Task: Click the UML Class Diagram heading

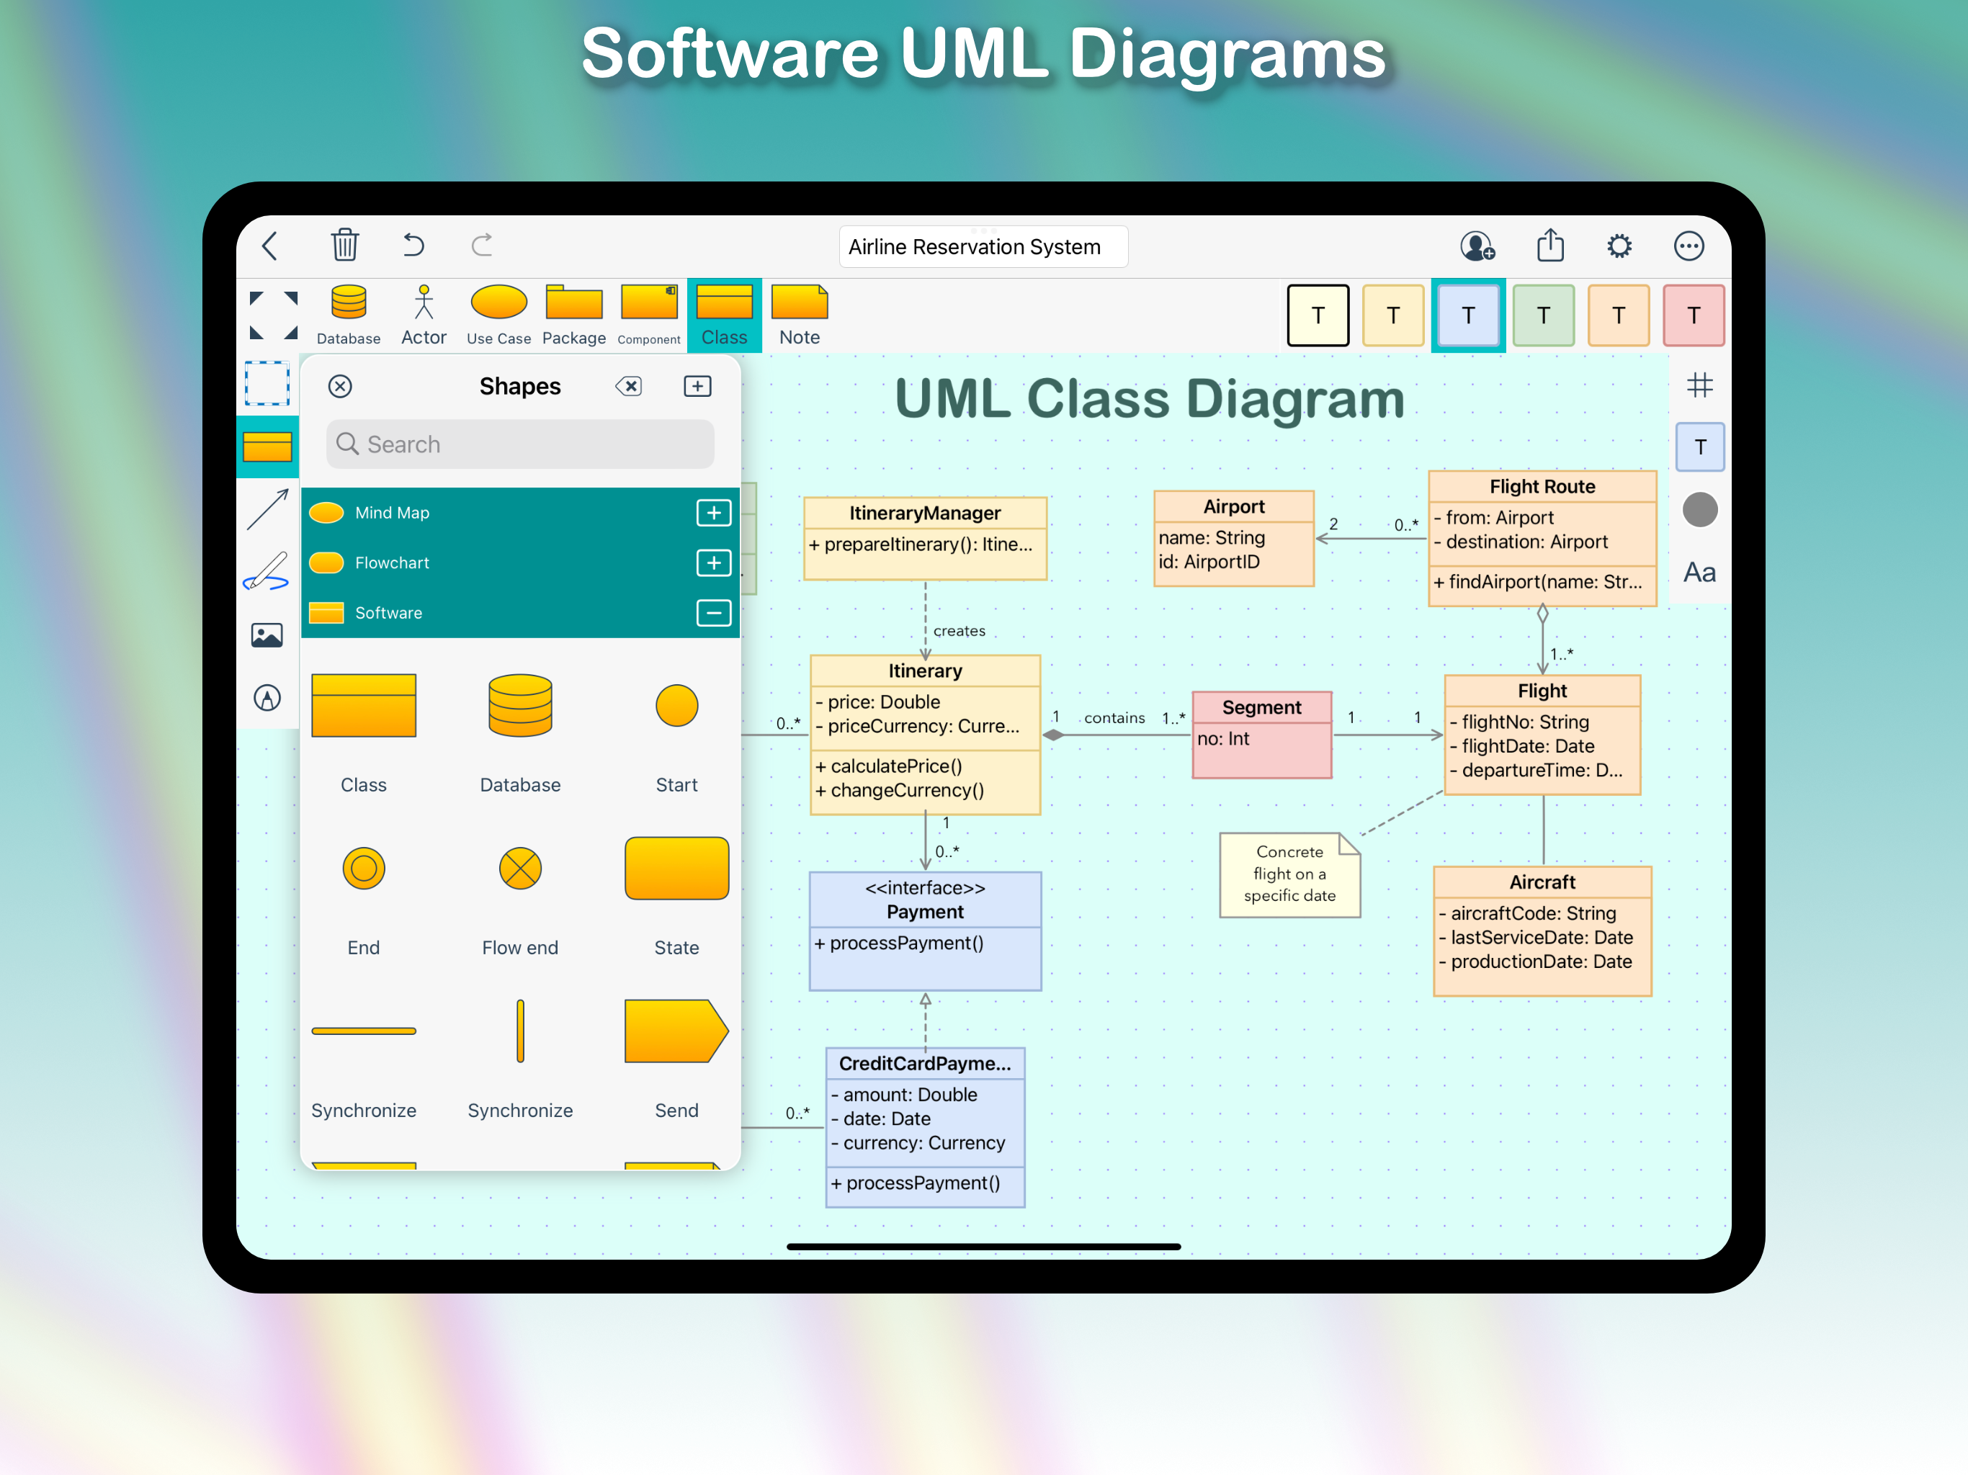Action: coord(1148,400)
